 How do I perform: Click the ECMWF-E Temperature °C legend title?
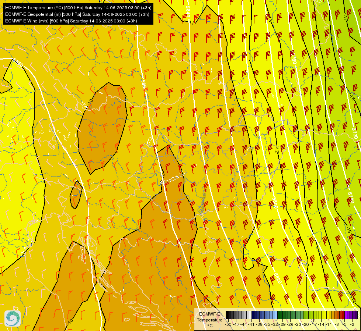(209, 320)
